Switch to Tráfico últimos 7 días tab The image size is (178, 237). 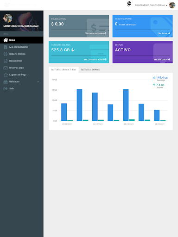point(64,69)
